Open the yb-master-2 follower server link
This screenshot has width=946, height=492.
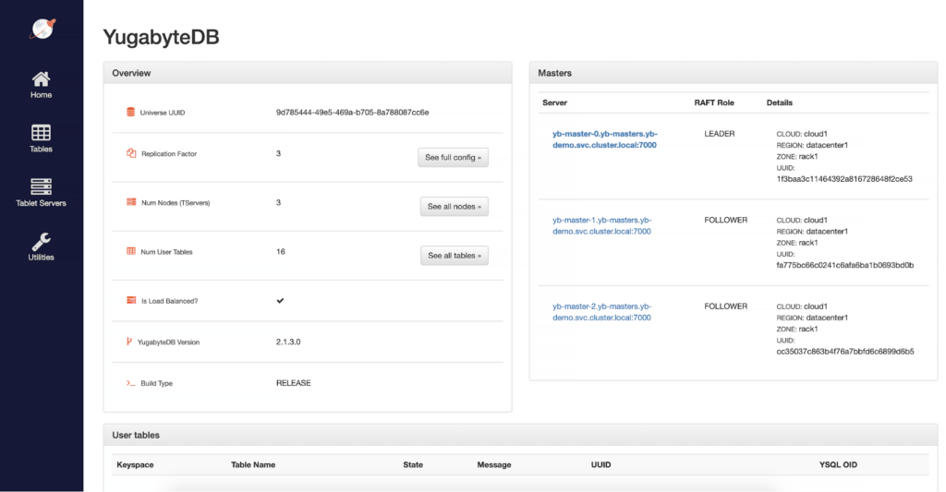point(601,311)
